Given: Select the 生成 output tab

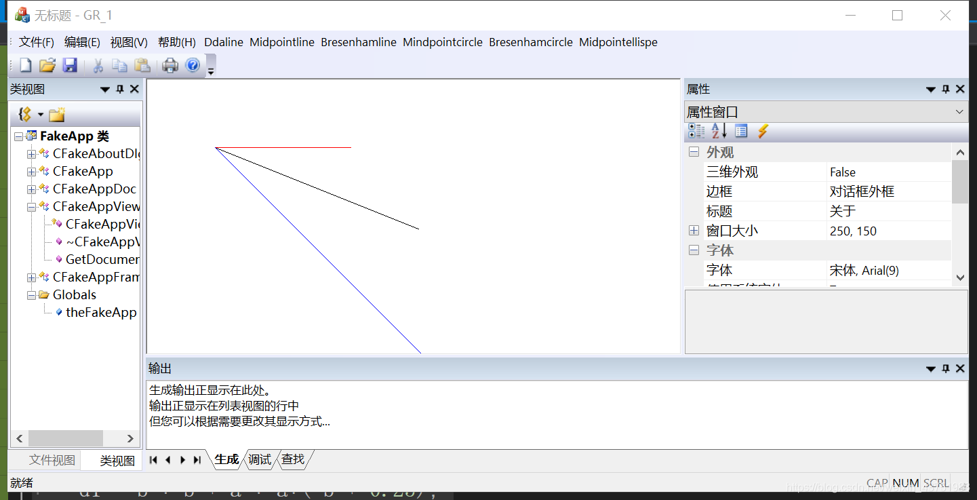Looking at the screenshot, I should 226,459.
